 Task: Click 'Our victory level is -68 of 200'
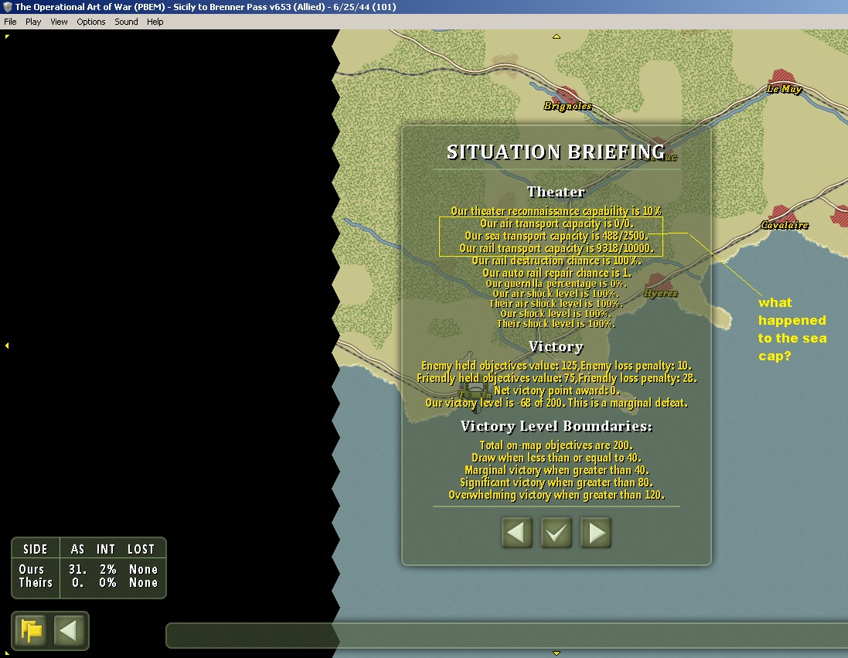[x=494, y=403]
